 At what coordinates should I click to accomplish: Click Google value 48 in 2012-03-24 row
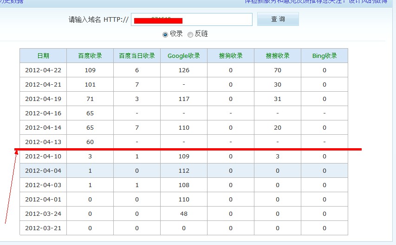184,214
